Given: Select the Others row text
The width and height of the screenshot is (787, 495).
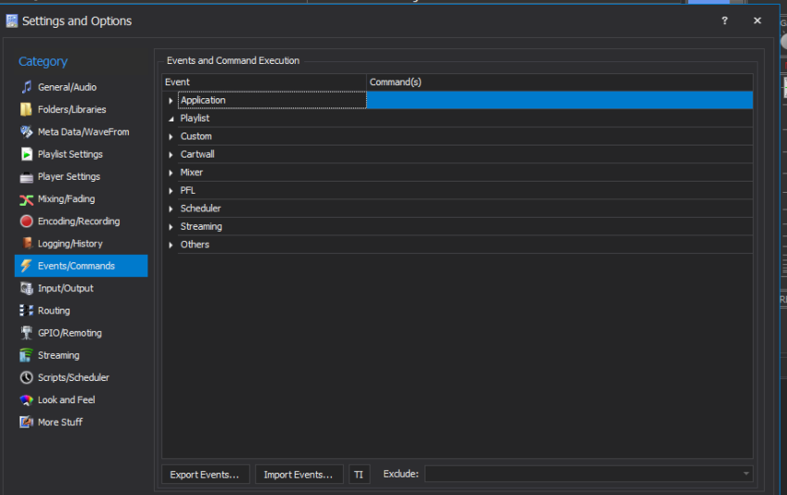Looking at the screenshot, I should 195,245.
